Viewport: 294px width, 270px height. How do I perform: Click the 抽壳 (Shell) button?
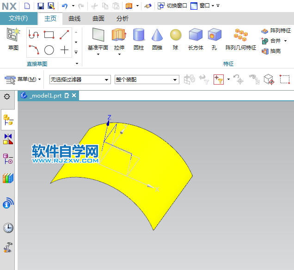(272, 51)
